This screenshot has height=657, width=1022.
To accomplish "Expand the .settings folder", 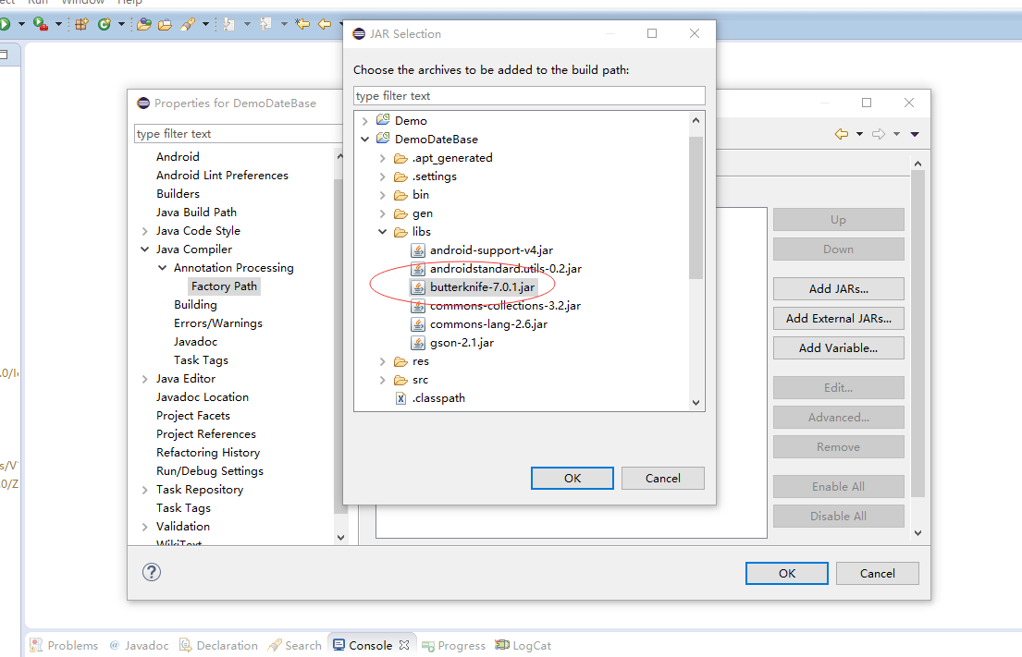I will click(x=383, y=176).
